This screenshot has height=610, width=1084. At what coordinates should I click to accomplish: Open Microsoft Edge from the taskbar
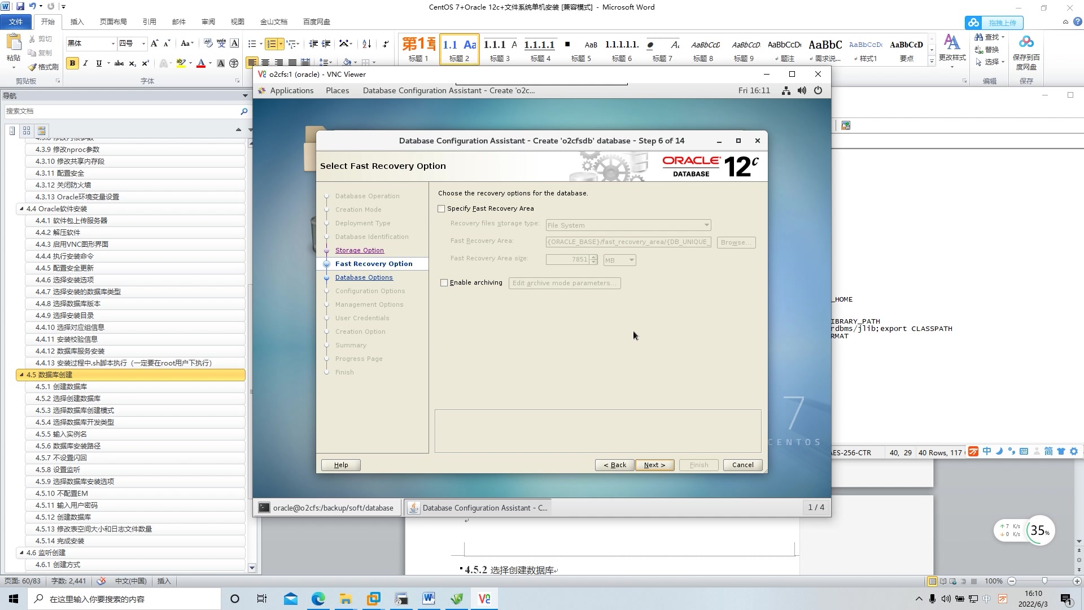click(318, 599)
